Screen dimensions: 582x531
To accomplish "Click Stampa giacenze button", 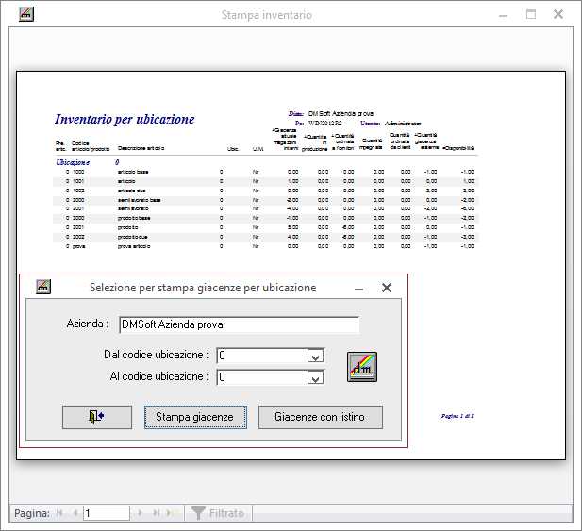I will pyautogui.click(x=195, y=417).
